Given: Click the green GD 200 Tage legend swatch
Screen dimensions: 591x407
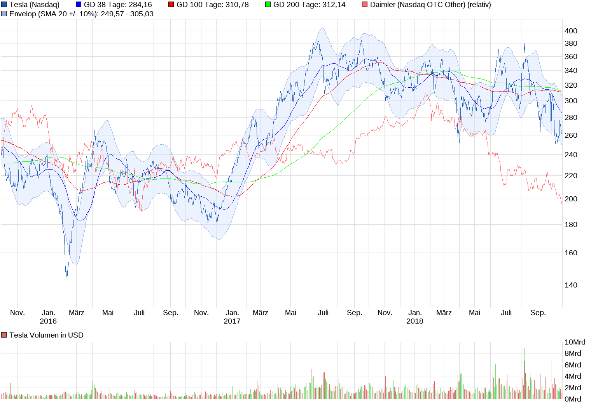Looking at the screenshot, I should (x=268, y=5).
